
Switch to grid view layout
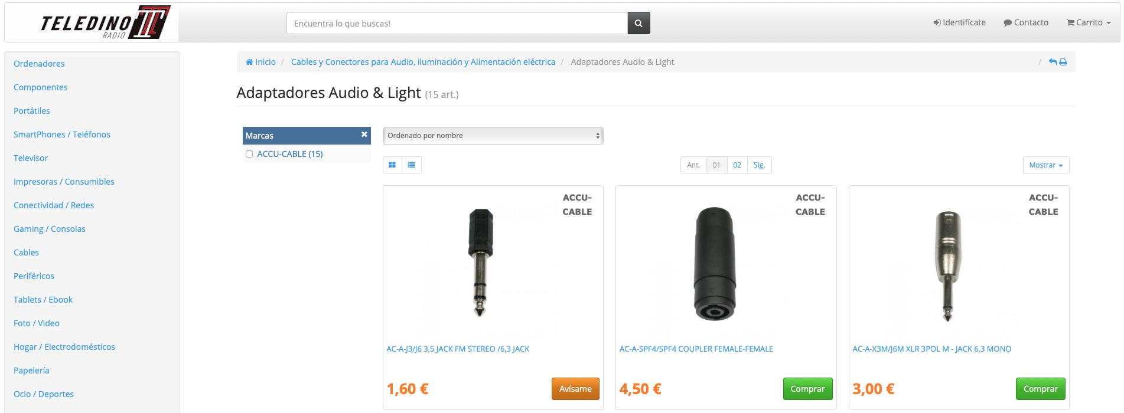pyautogui.click(x=392, y=165)
